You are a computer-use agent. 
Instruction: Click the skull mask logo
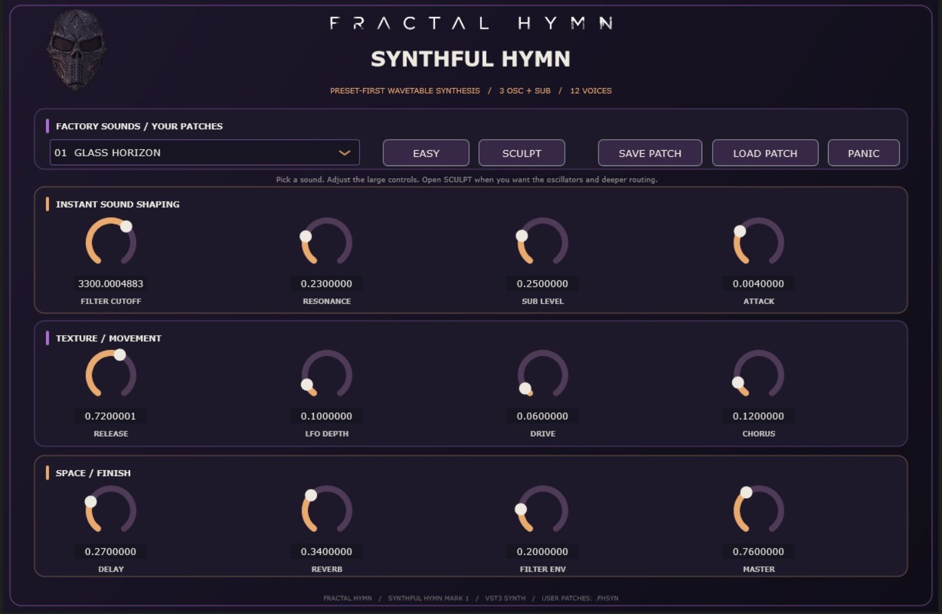(77, 50)
